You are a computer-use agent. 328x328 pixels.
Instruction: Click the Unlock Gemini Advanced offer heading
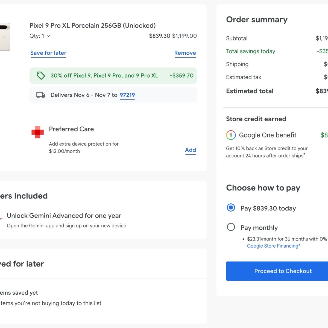64,216
